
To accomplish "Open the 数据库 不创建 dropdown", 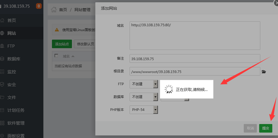I will point(144,97).
